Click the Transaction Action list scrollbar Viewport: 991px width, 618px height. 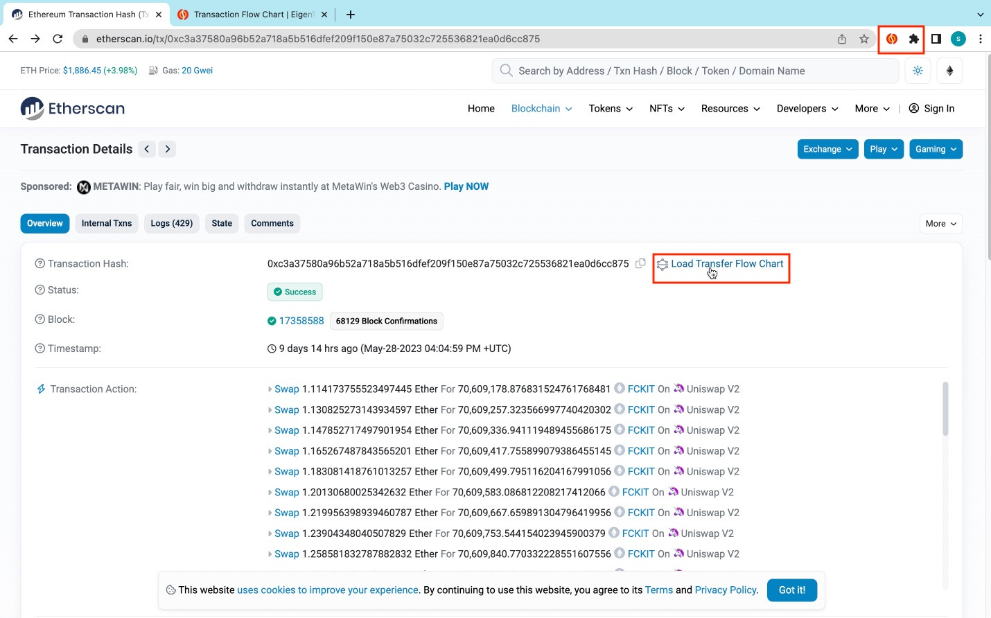[944, 409]
